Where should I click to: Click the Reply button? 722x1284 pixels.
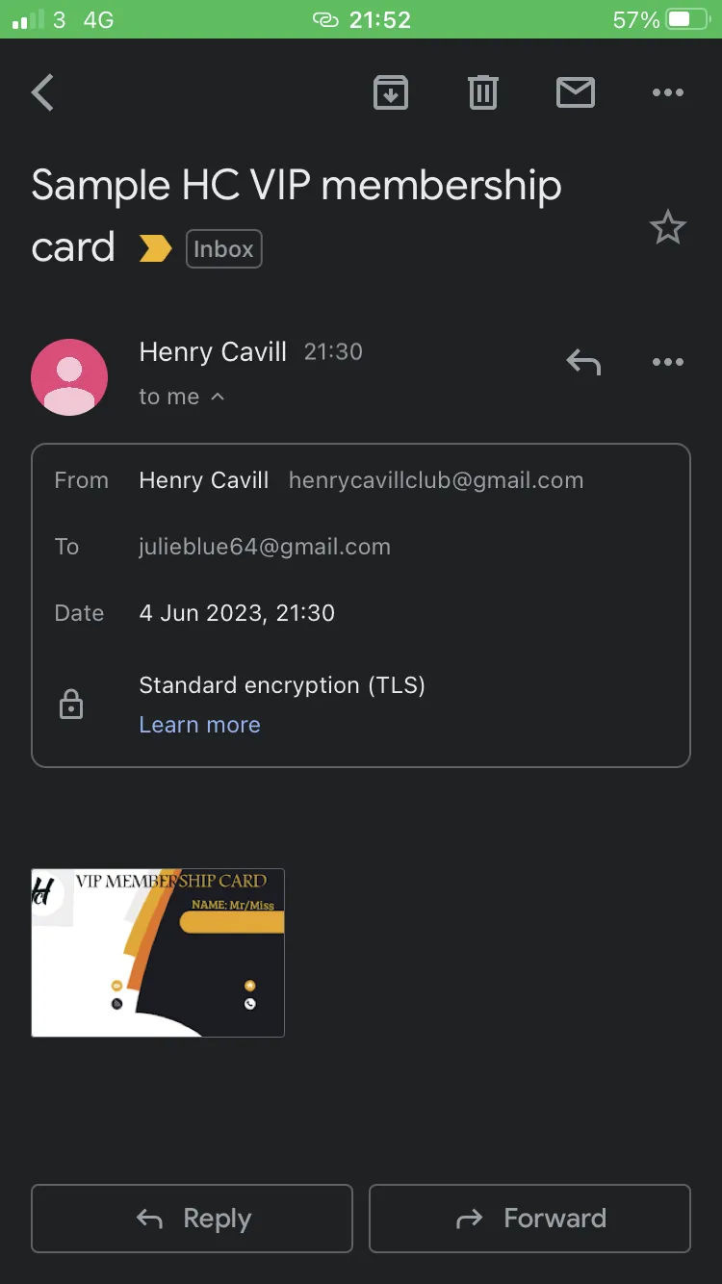pyautogui.click(x=192, y=1219)
